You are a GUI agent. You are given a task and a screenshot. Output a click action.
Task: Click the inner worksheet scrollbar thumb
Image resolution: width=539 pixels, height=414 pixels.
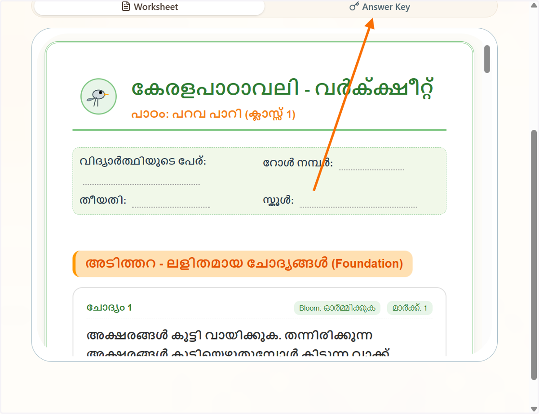(487, 59)
